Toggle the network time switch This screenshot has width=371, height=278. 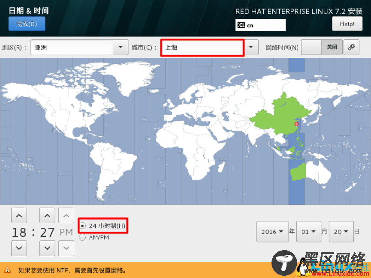pyautogui.click(x=322, y=47)
